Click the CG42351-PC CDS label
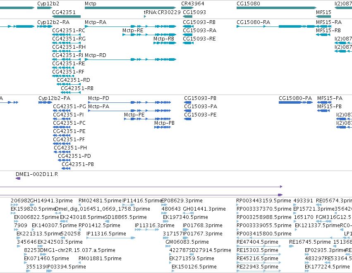This screenshot has width=352, height=273. (x=69, y=123)
